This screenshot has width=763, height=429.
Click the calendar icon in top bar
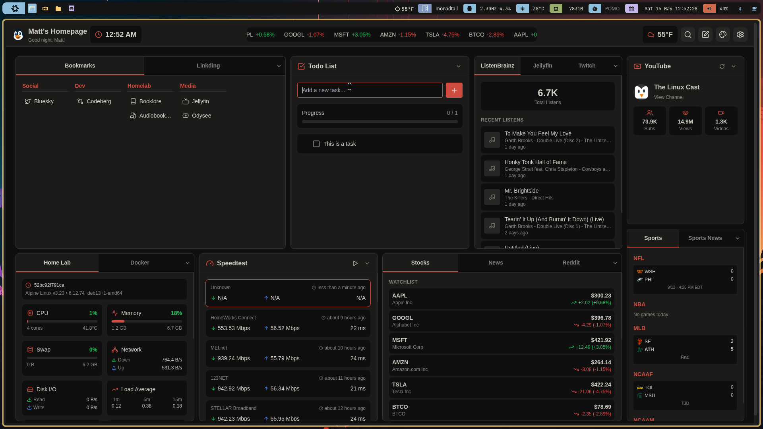pos(631,8)
